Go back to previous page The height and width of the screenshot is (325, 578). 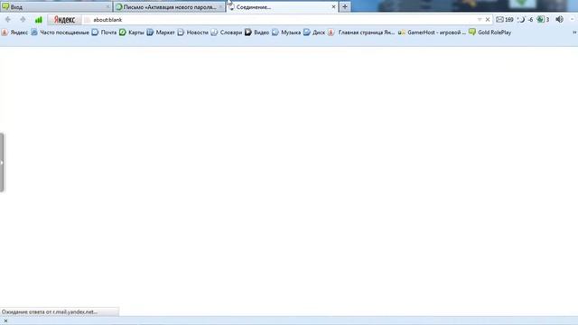point(8,20)
